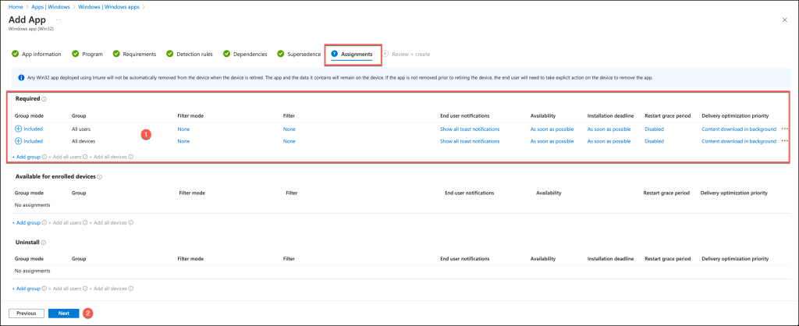This screenshot has height=326, width=799.
Task: Click the info icon next to the Required heading
Action: click(44, 100)
